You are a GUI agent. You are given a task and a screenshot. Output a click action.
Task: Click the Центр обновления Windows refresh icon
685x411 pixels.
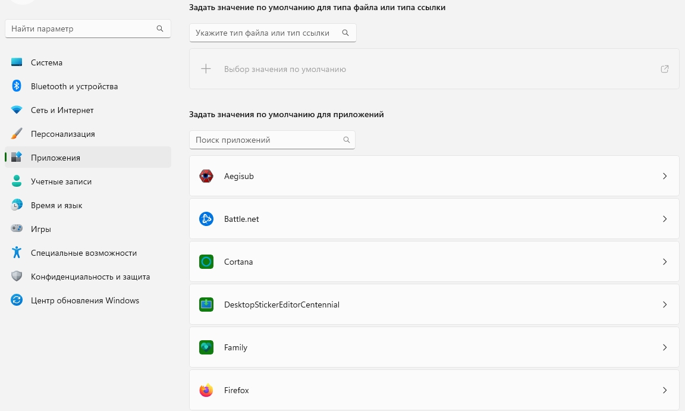pos(17,300)
